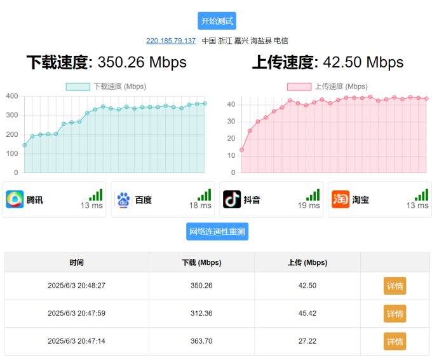Viewport: 432px width, 357px height.
Task: Click the 42.50 upload table cell
Action: pyautogui.click(x=307, y=286)
